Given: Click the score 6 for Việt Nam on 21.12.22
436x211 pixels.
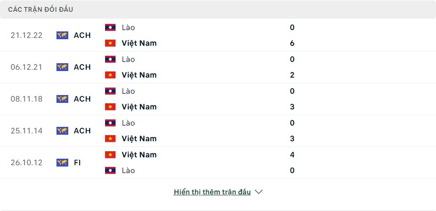Looking at the screenshot, I should [292, 43].
